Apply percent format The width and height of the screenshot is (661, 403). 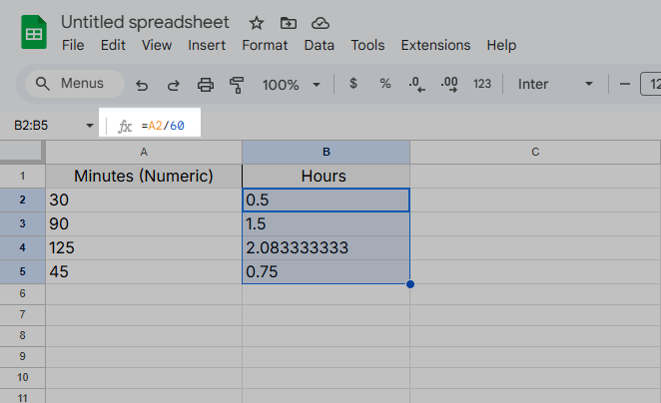point(384,85)
